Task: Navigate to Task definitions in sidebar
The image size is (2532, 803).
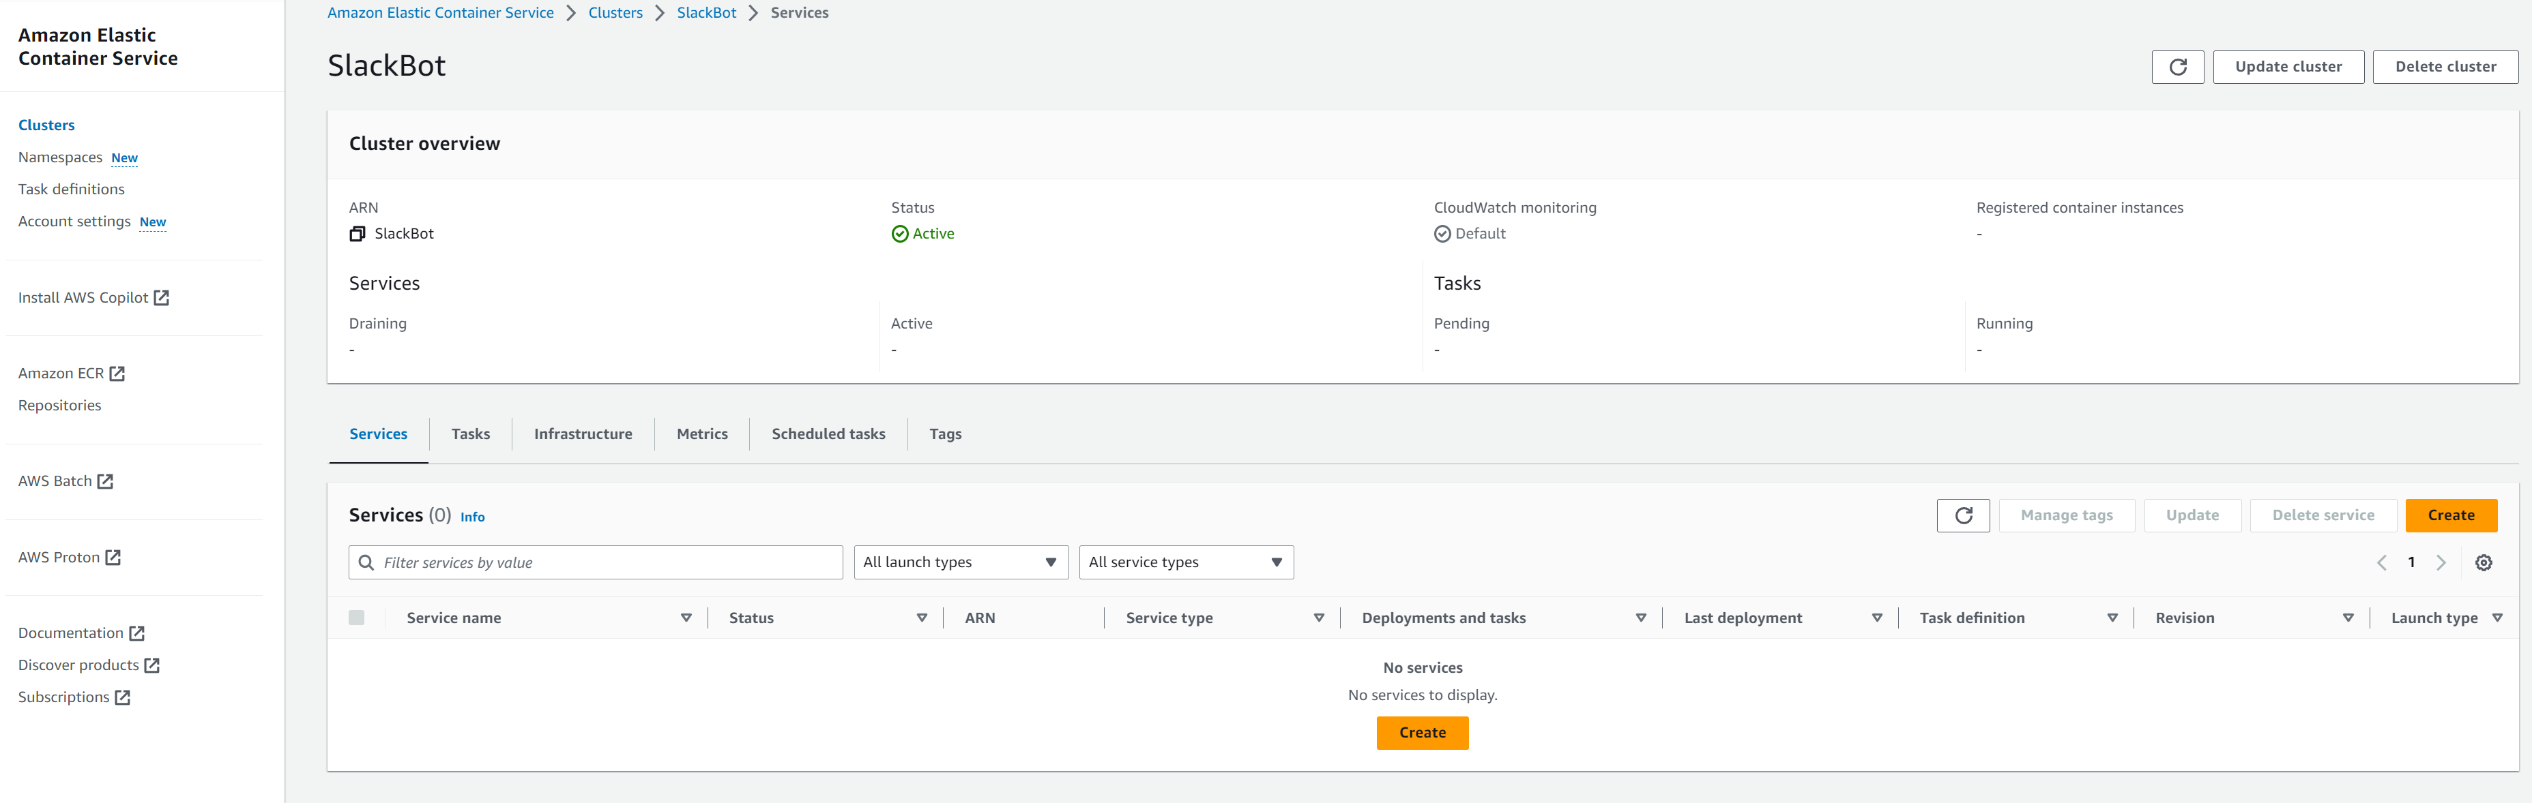Action: click(71, 188)
